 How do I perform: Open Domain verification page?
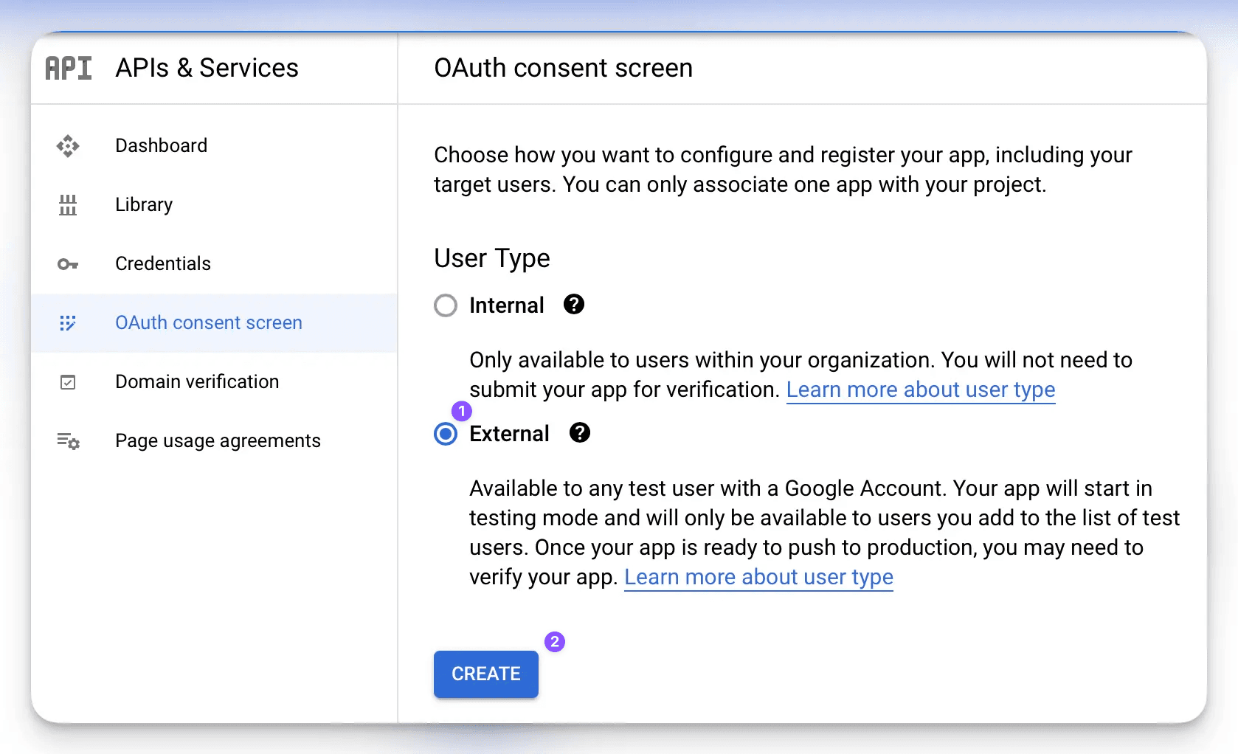pyautogui.click(x=197, y=381)
